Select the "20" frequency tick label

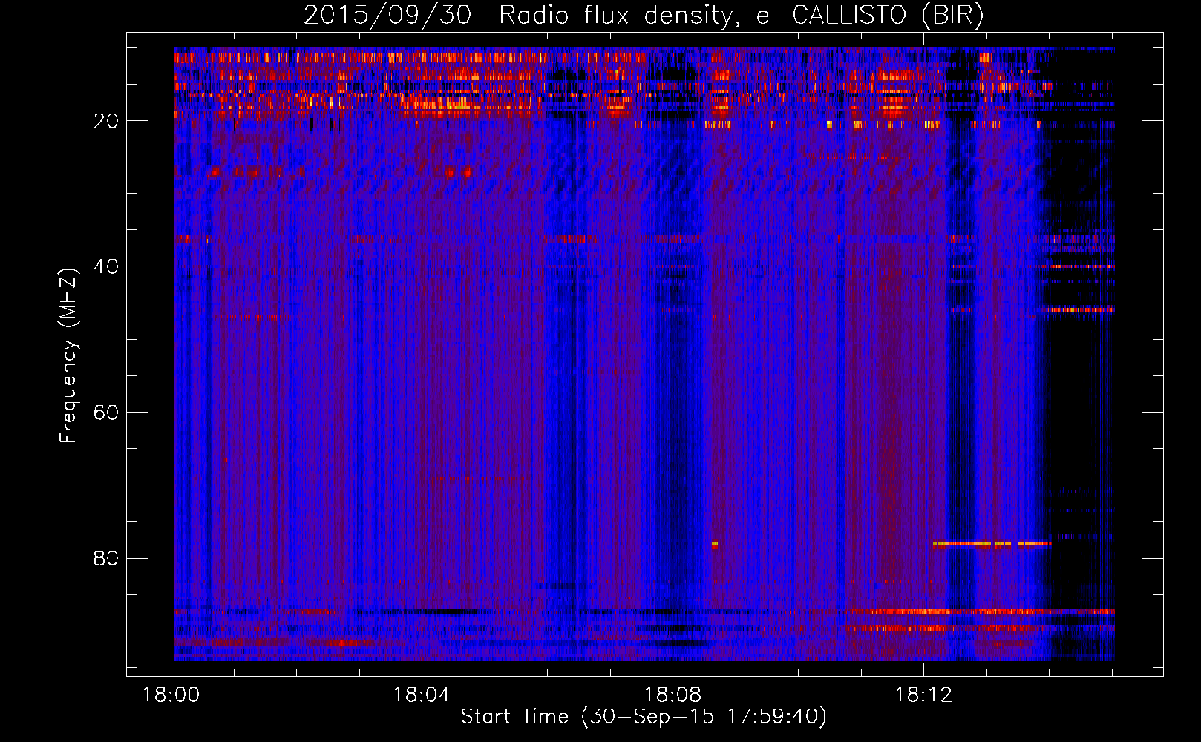click(106, 121)
